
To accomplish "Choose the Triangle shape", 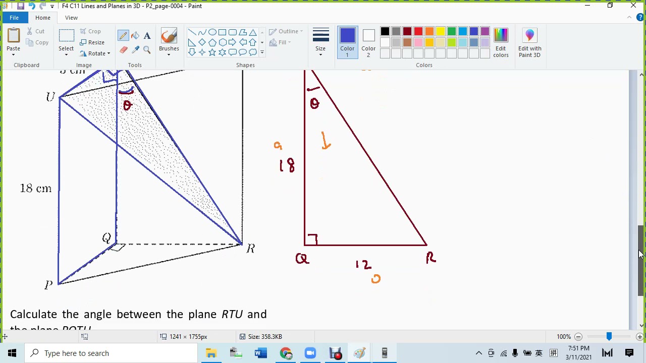I will (252, 32).
